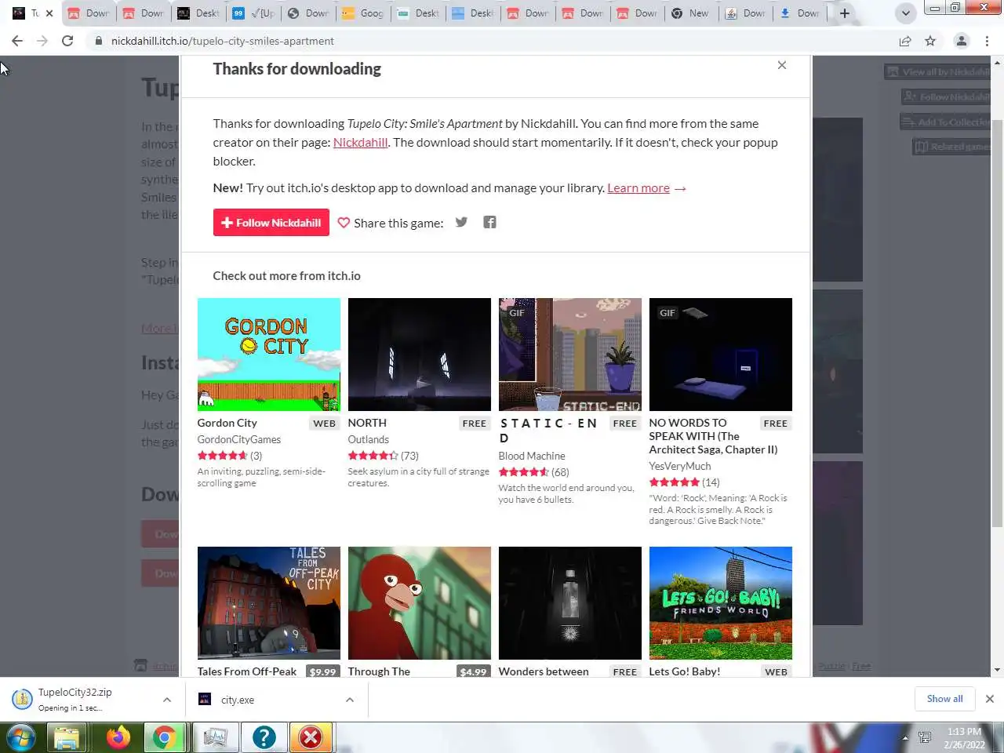Close the active Tupelo City tab
The width and height of the screenshot is (1004, 753).
[49, 13]
